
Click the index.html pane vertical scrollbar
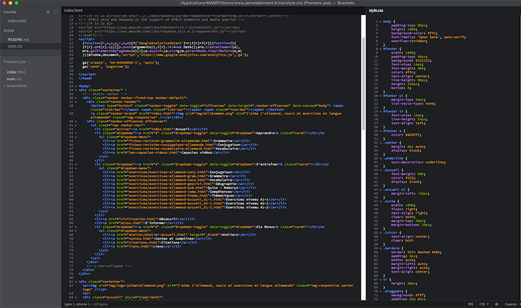[x=363, y=83]
